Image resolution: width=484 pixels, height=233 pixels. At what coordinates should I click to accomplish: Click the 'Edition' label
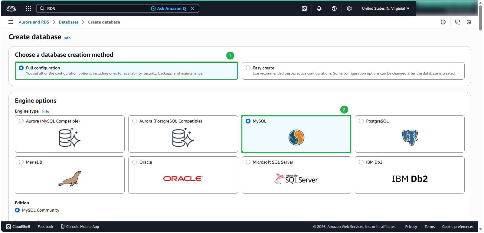tap(22, 203)
